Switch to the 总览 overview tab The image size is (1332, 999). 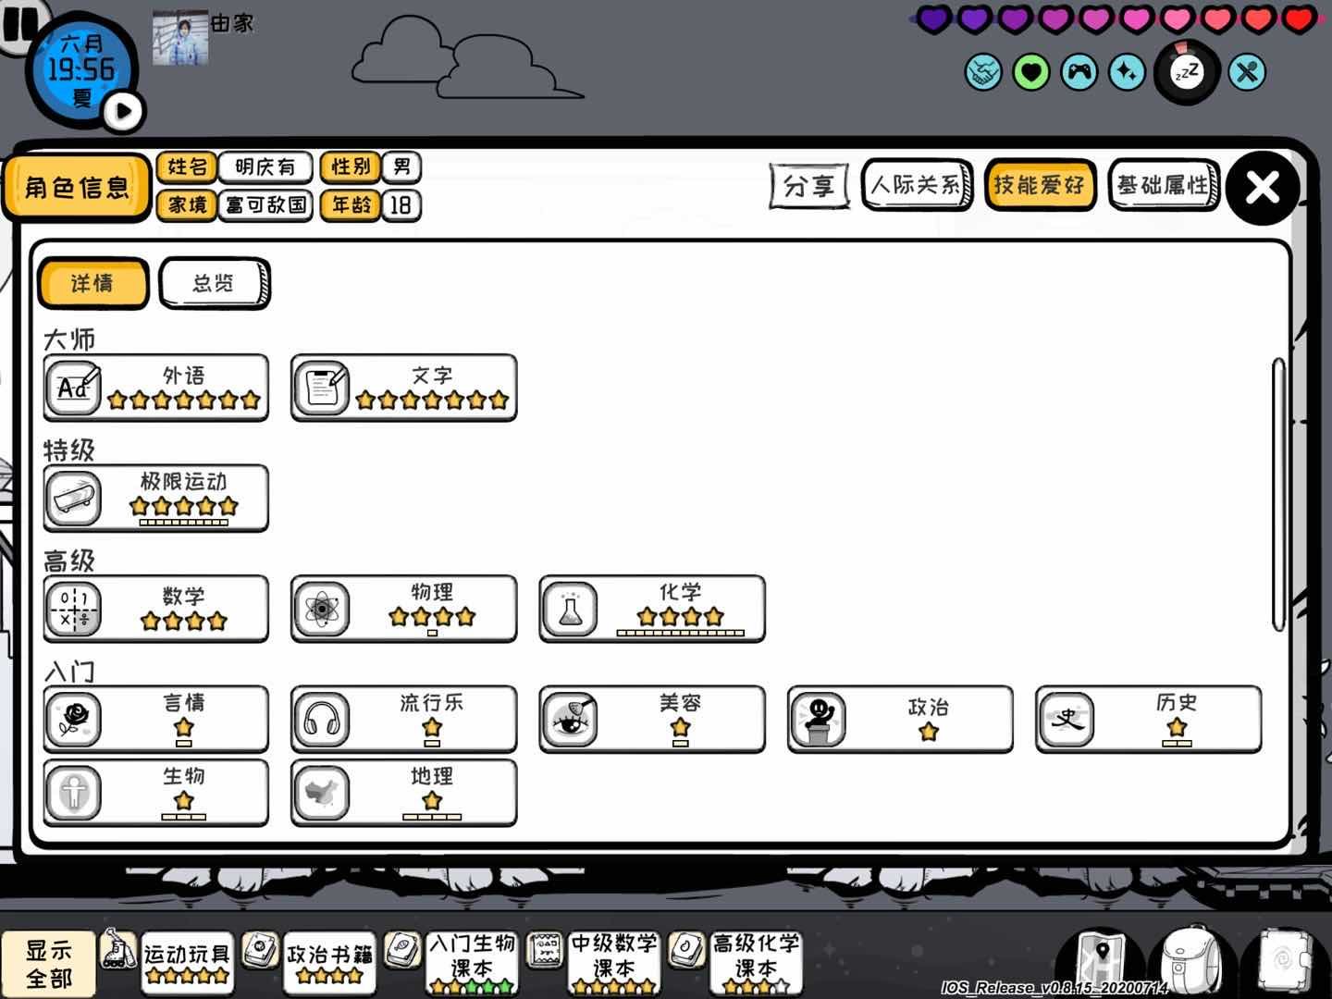(x=215, y=283)
